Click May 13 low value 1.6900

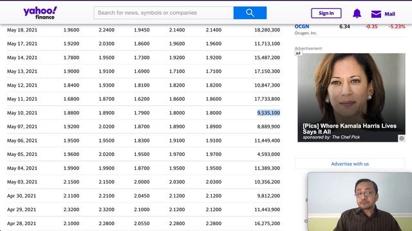(x=142, y=71)
